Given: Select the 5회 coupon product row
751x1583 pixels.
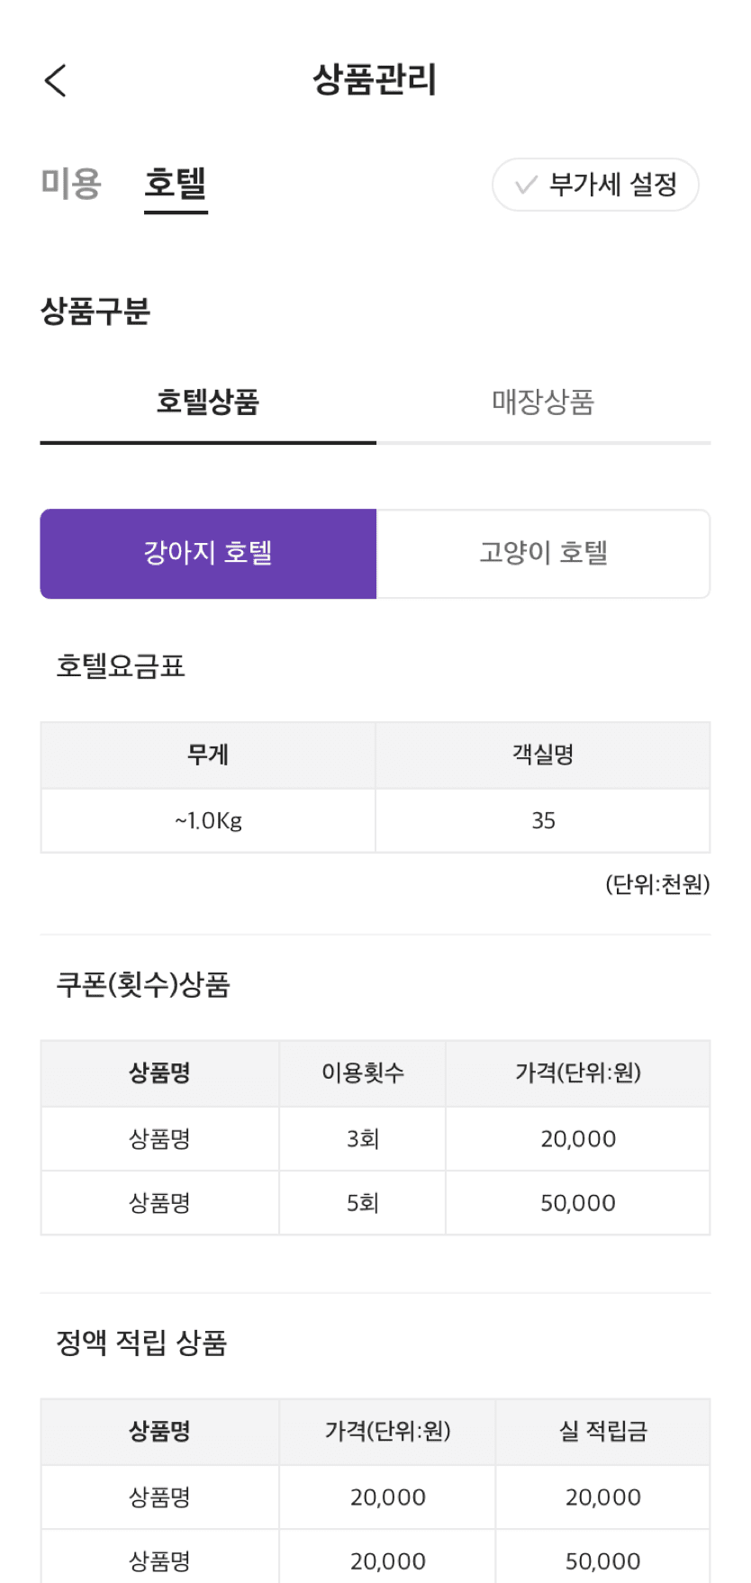Looking at the screenshot, I should pyautogui.click(x=363, y=1203).
